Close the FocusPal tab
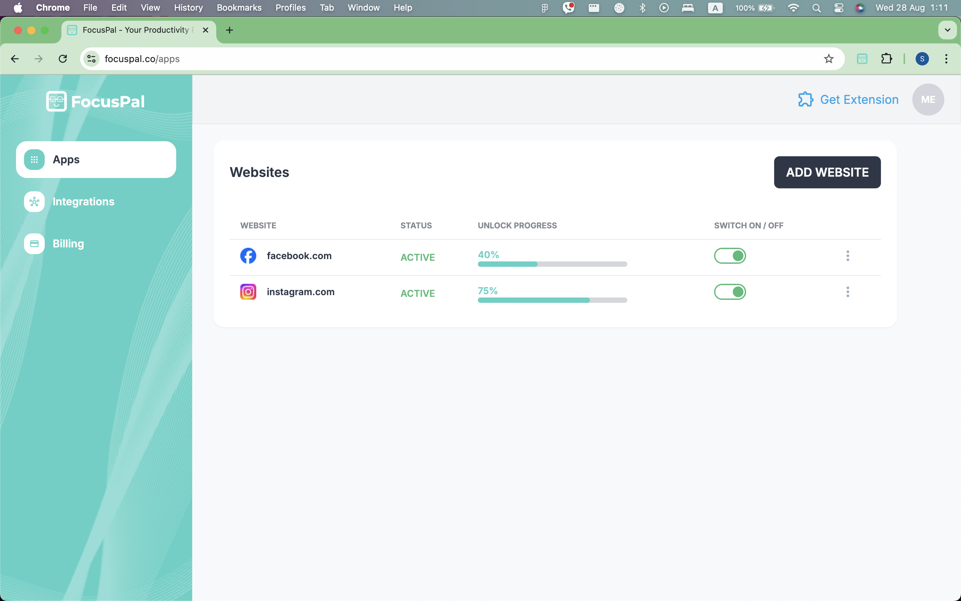Image resolution: width=961 pixels, height=601 pixels. [x=205, y=30]
